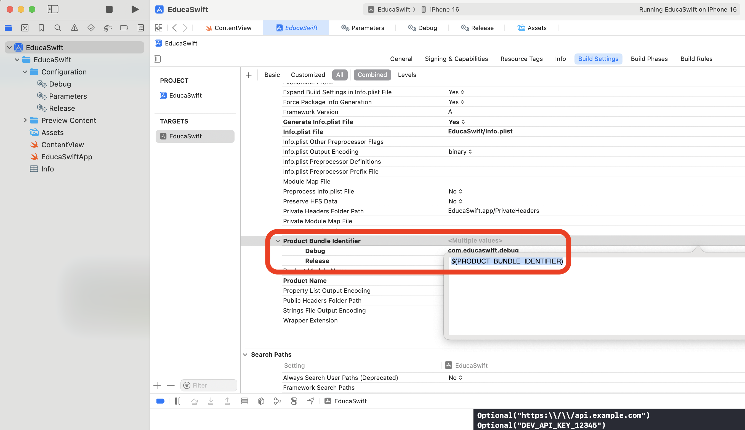
Task: Switch to Levels view mode
Action: [407, 75]
